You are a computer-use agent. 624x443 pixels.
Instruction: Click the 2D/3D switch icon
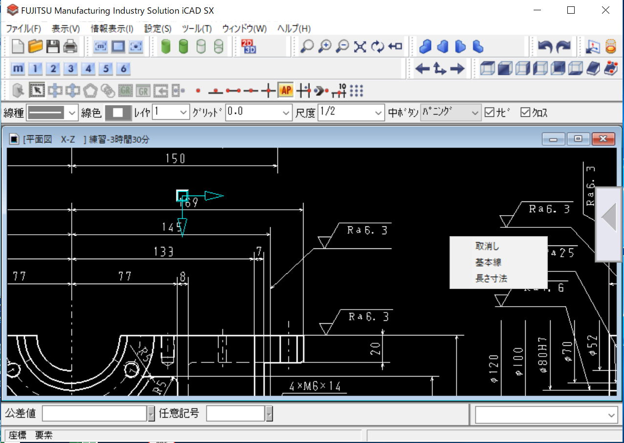(x=249, y=46)
